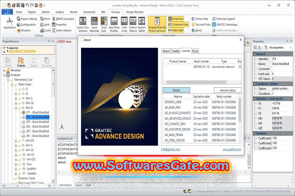Toggle the Status Bar component
The height and width of the screenshot is (196, 295).
(176, 30)
